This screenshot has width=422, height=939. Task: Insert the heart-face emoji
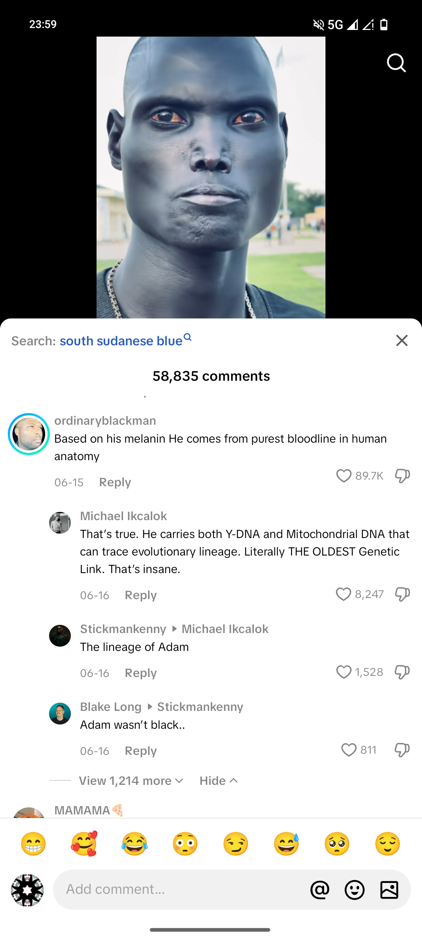pyautogui.click(x=84, y=844)
